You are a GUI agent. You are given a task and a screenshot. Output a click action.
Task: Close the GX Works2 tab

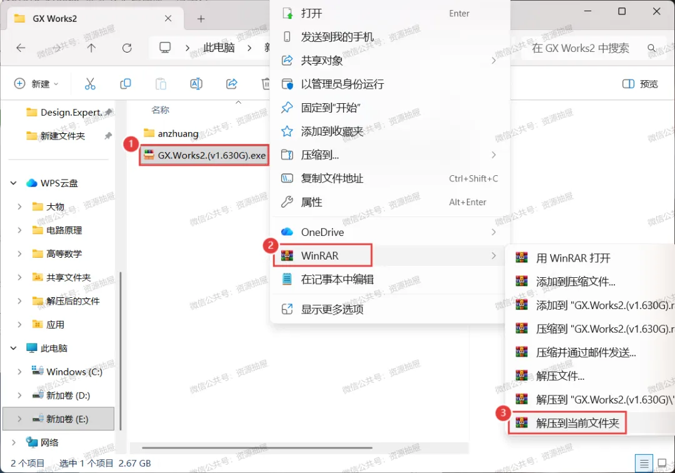click(x=168, y=19)
